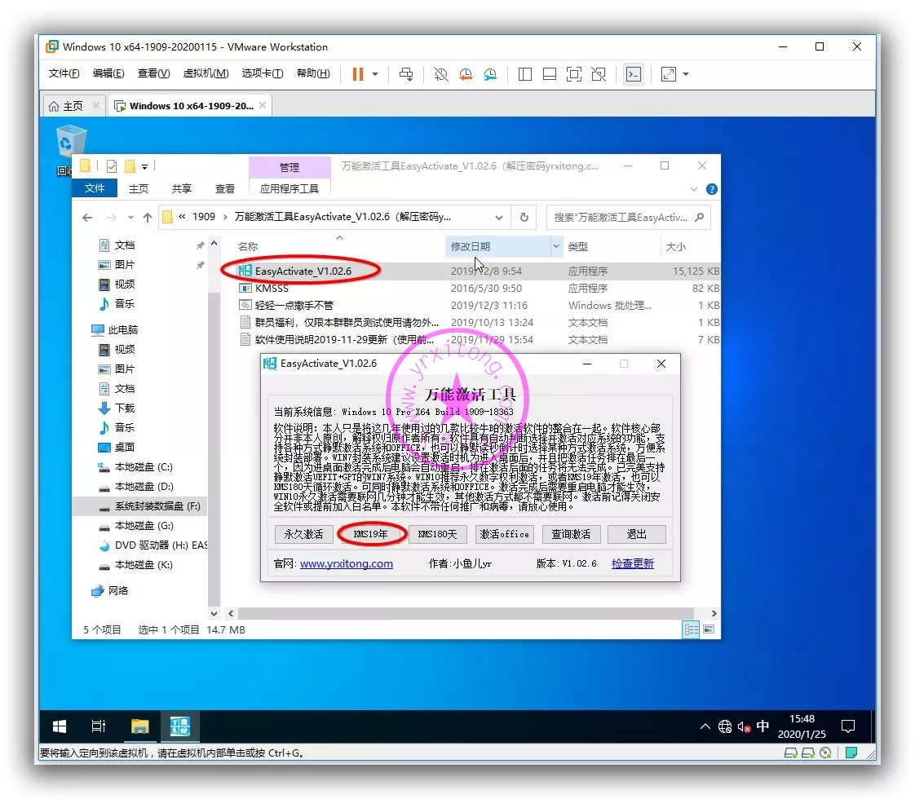Select 本地磁盘 (C:) in navigation pane
Screen dimensions: 915x799
(144, 467)
